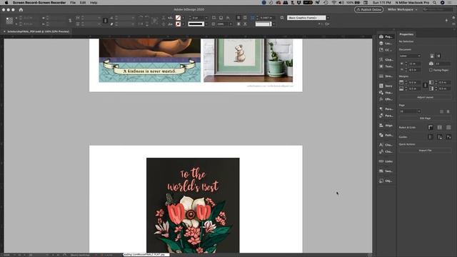
Task: Open the Stroke panel in dock
Action: (x=386, y=76)
